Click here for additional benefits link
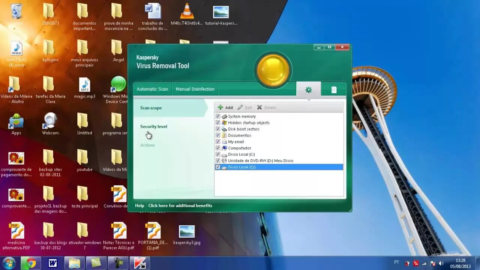Image resolution: width=480 pixels, height=270 pixels. (180, 205)
